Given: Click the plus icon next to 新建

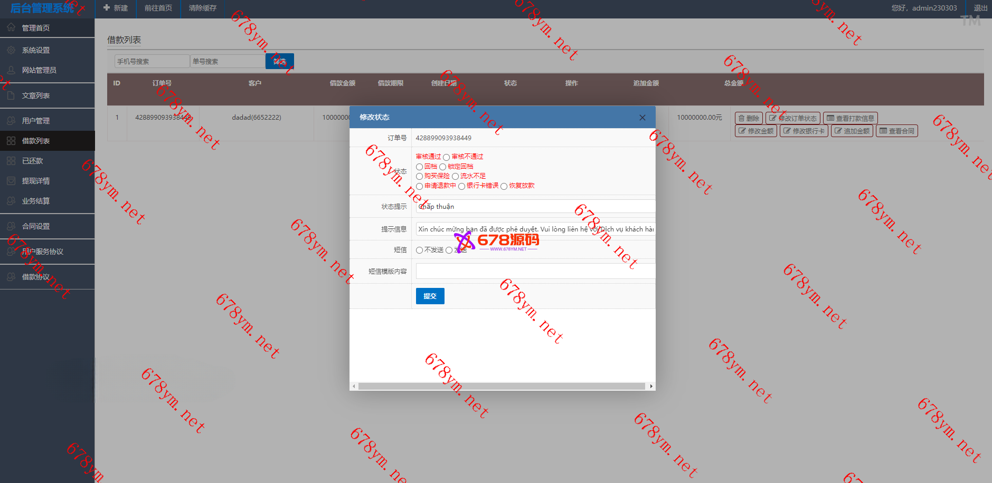Looking at the screenshot, I should [x=107, y=8].
